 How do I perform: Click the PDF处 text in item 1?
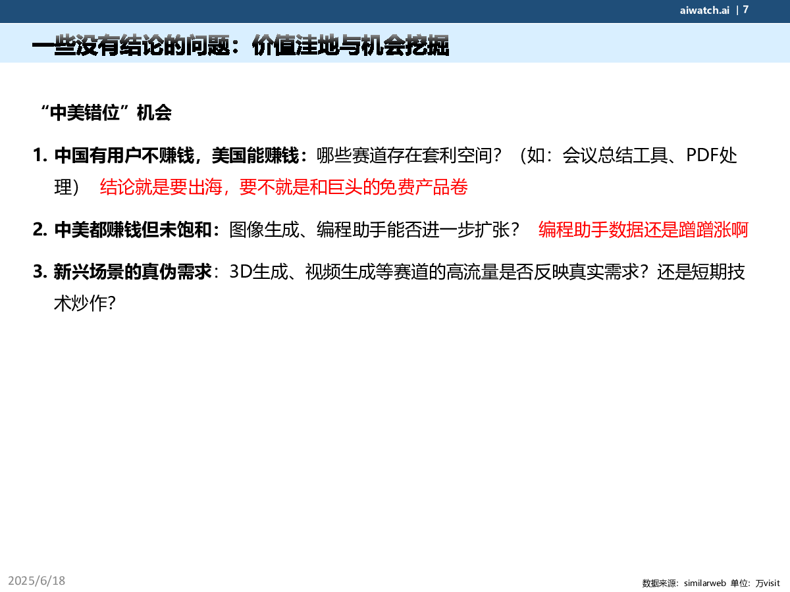[712, 156]
